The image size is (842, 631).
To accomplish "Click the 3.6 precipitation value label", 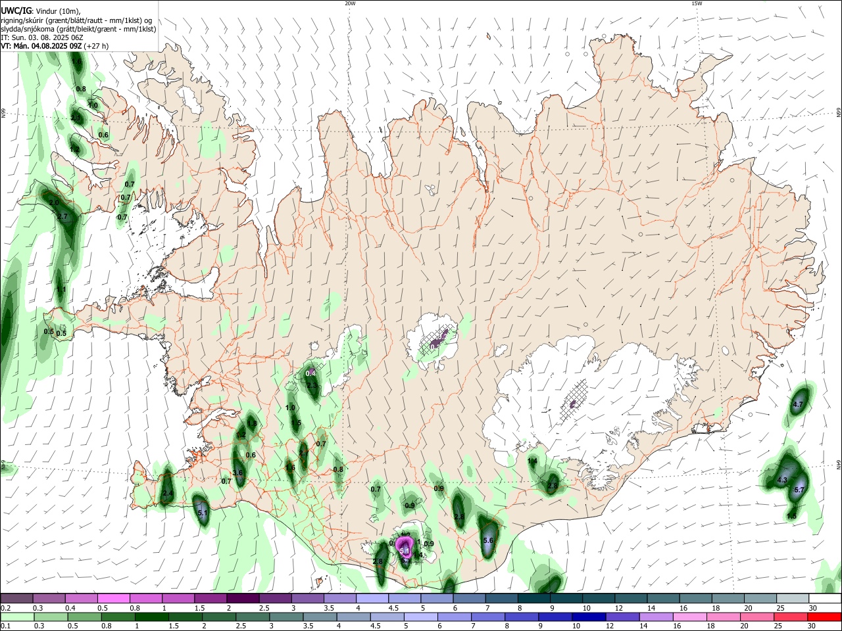I will click(237, 473).
